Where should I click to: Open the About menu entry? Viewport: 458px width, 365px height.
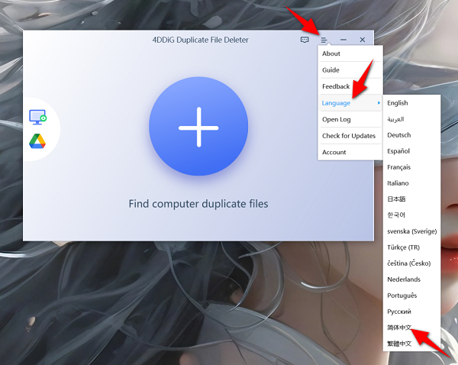click(350, 53)
